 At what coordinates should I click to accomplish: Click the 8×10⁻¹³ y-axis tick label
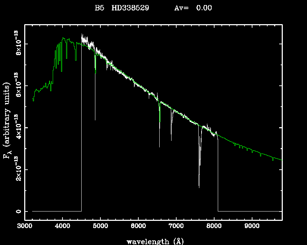click(17, 44)
